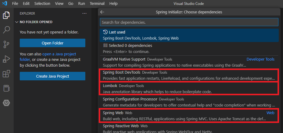
Task: Select the Selected 0 dependencies entry
Action: [189, 48]
